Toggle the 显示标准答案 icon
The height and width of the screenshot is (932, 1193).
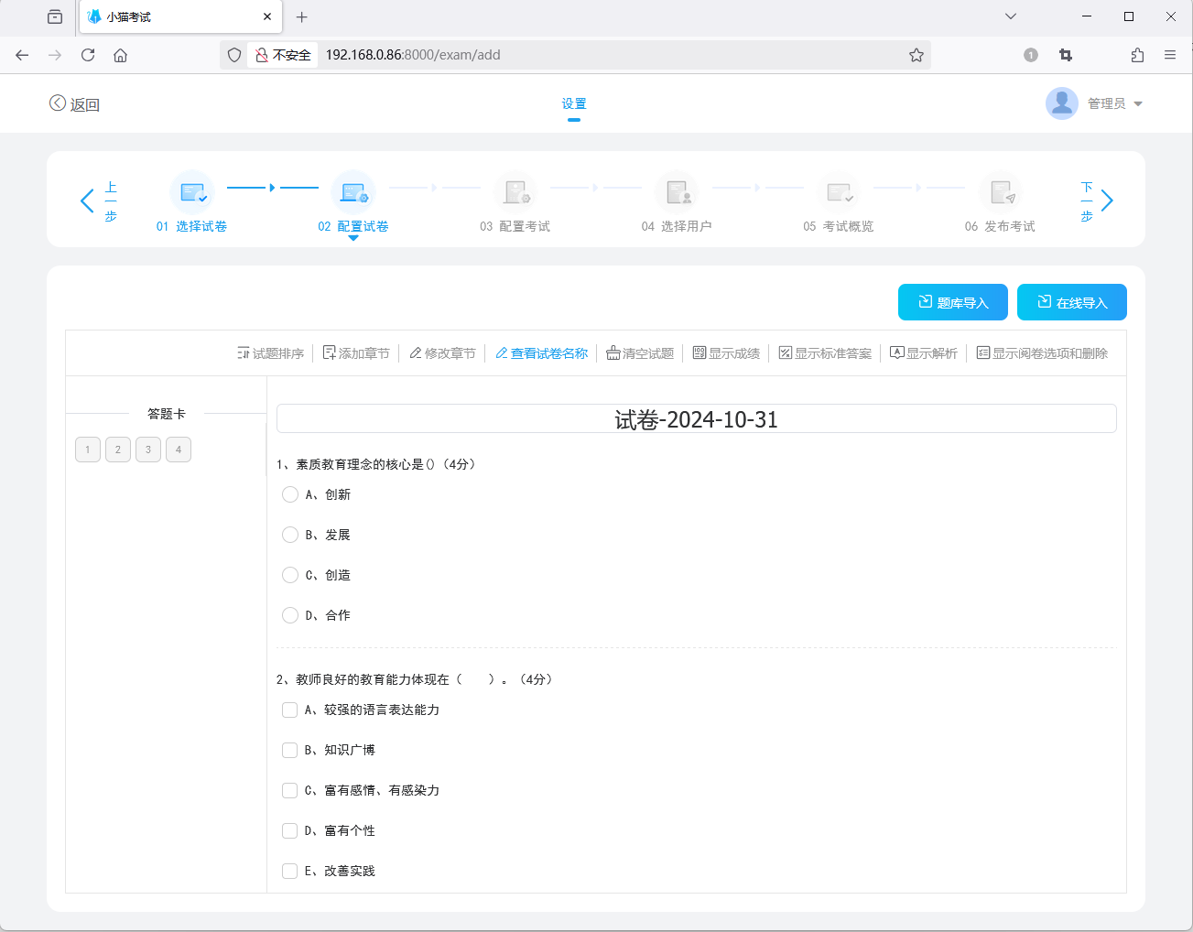(x=785, y=352)
